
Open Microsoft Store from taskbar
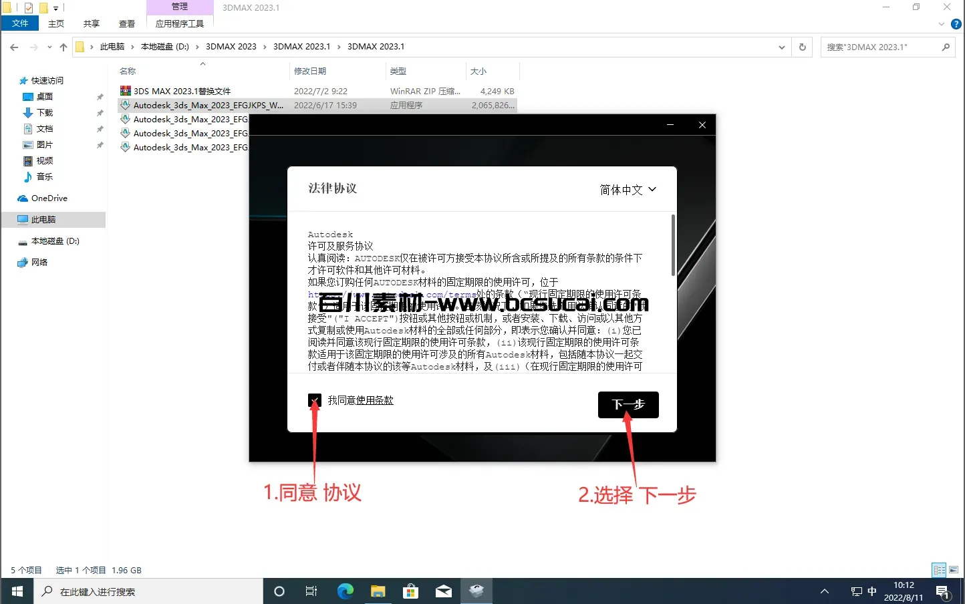(410, 591)
